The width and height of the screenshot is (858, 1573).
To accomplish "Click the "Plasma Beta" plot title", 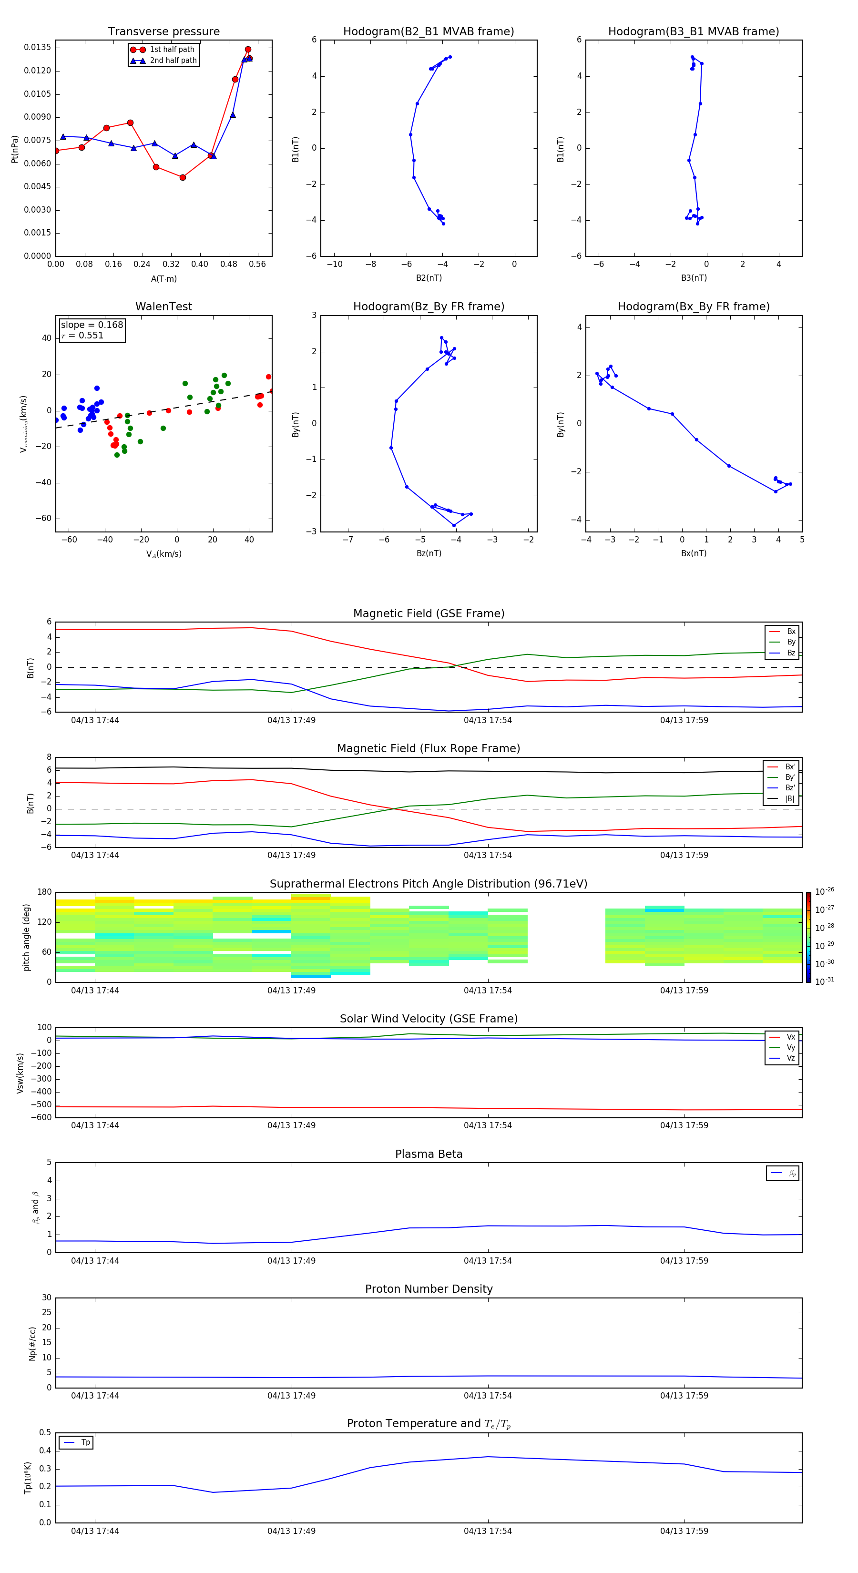I will pyautogui.click(x=429, y=1154).
